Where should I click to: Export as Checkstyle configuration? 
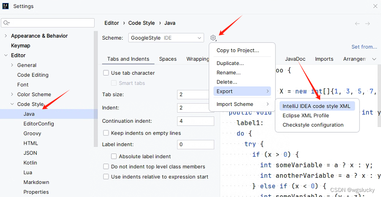tap(317, 125)
